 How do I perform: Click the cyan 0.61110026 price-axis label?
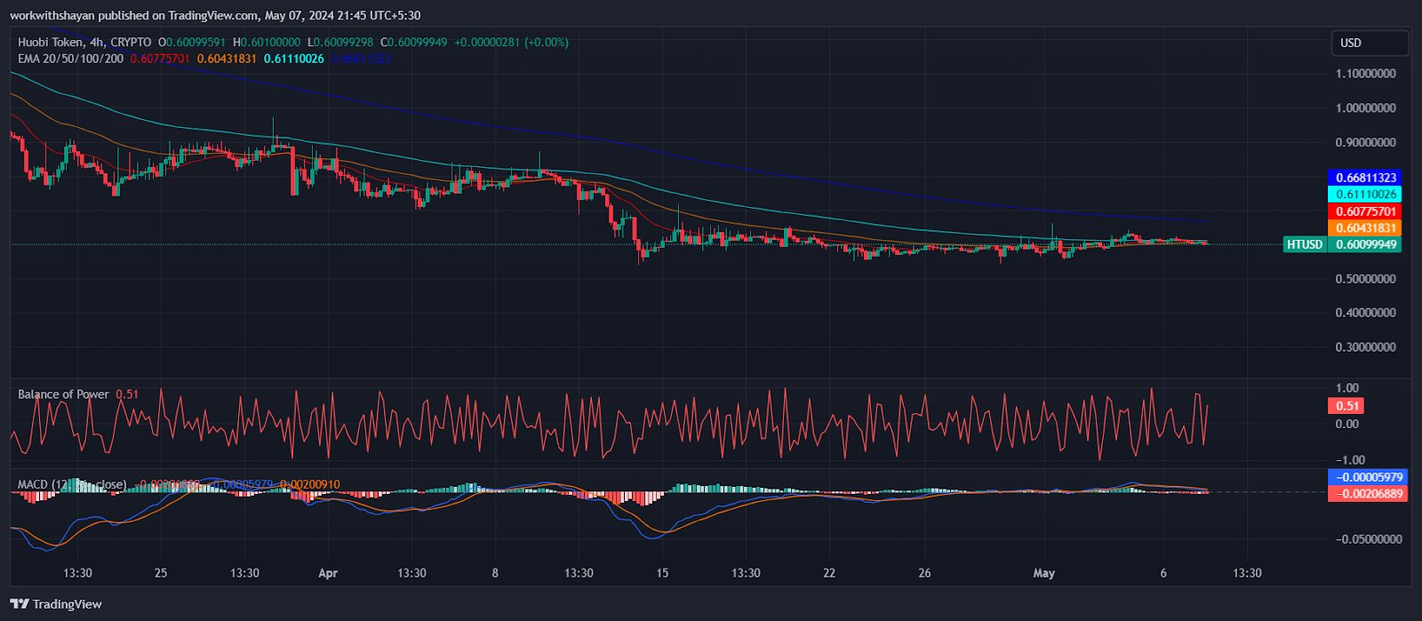coord(1366,195)
